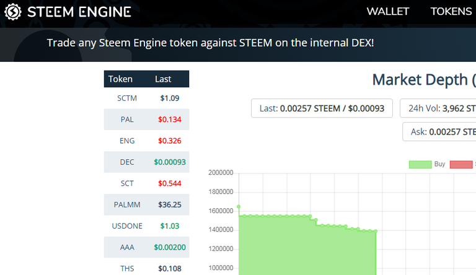Click the top data point on buy curve
Viewport: 476px width, 275px height.
coord(239,207)
